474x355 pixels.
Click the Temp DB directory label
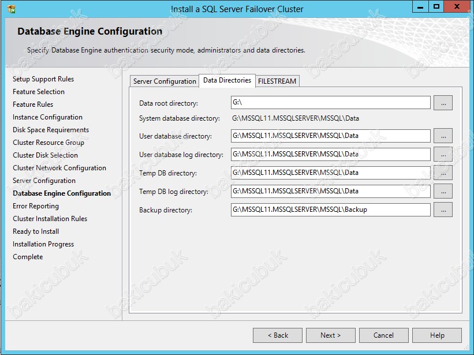pos(168,173)
